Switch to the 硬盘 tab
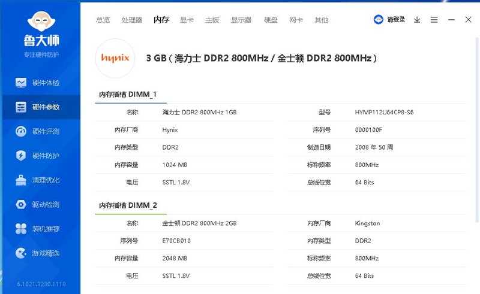Image resolution: width=480 pixels, height=294 pixels. pyautogui.click(x=271, y=20)
